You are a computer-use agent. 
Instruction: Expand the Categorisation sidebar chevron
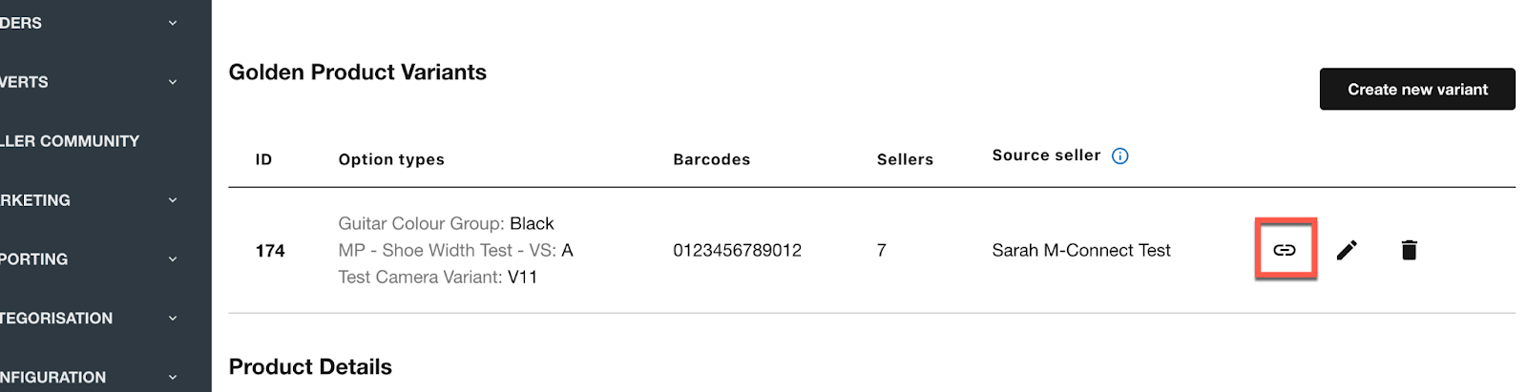coord(173,319)
